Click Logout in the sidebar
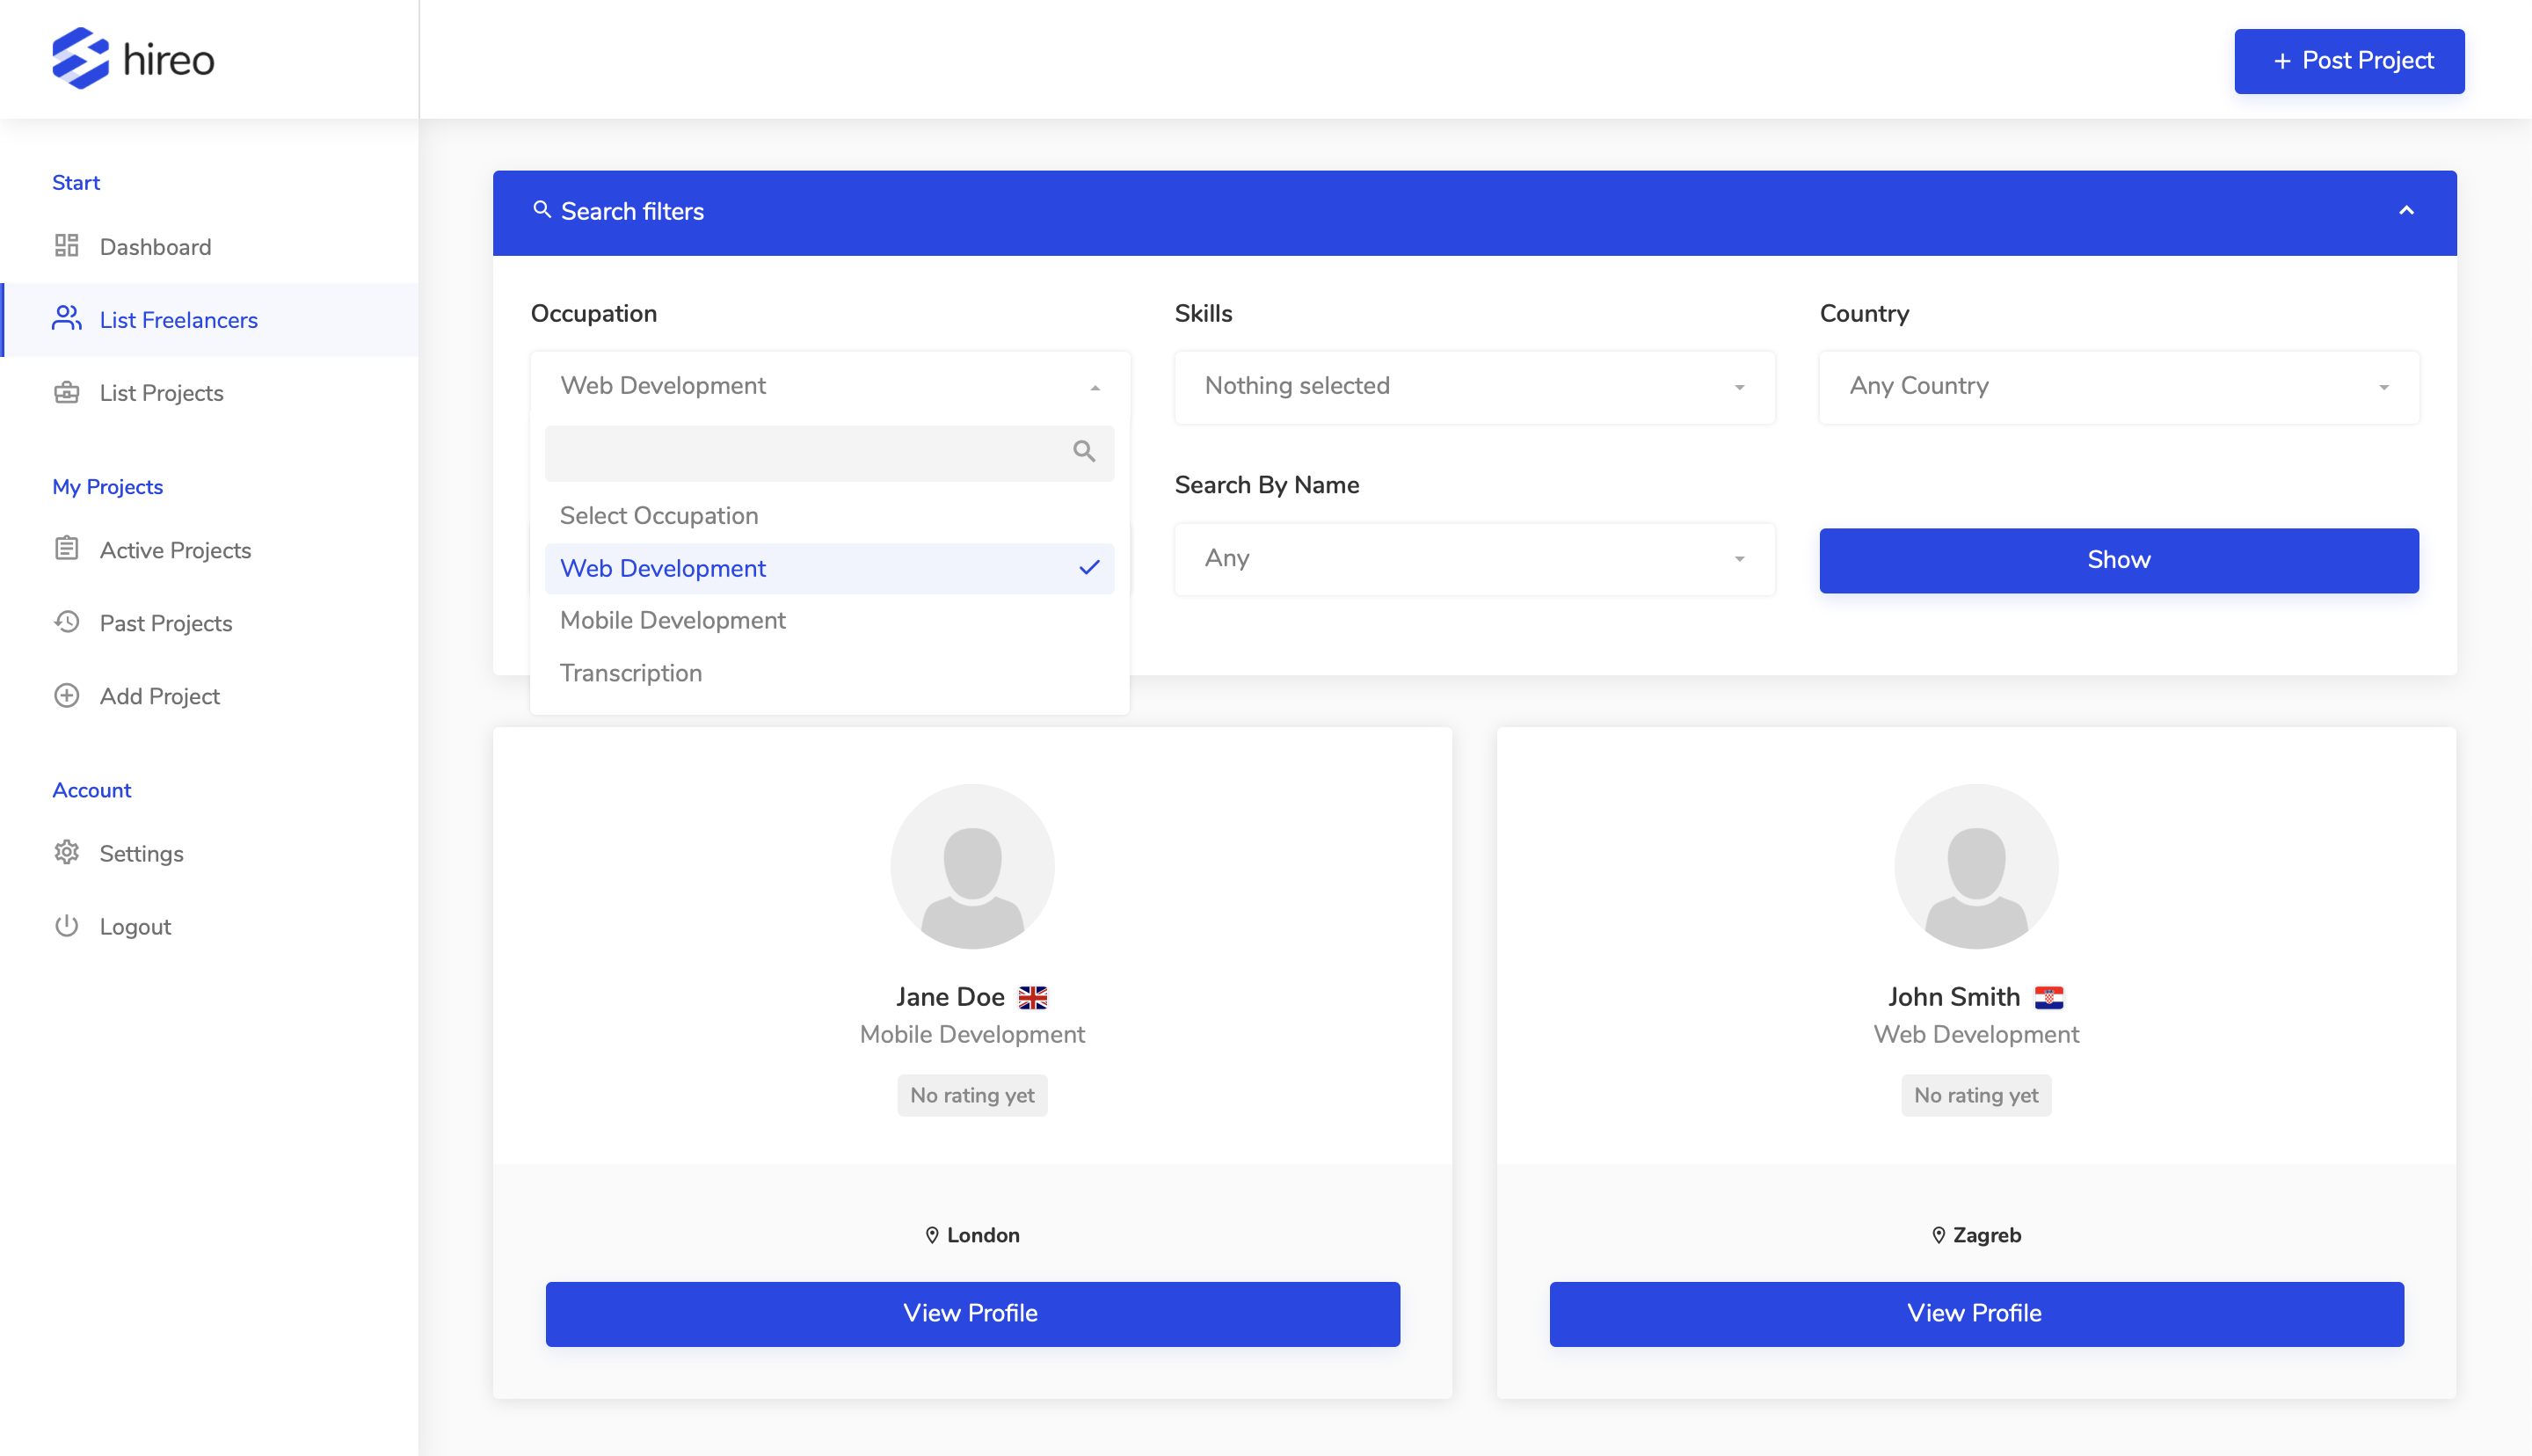The height and width of the screenshot is (1456, 2532). [210, 927]
